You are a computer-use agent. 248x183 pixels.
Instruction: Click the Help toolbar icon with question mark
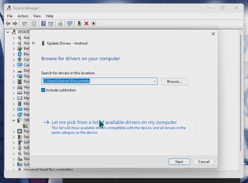(x=43, y=24)
